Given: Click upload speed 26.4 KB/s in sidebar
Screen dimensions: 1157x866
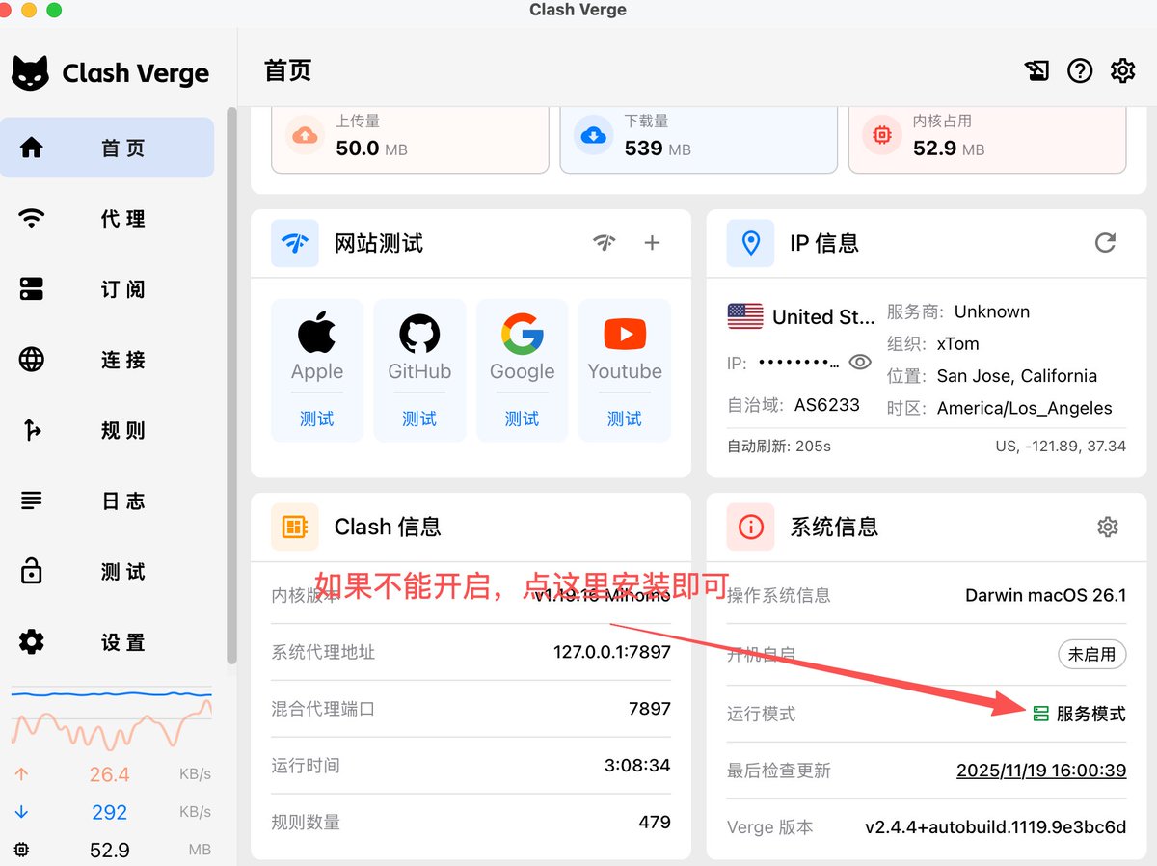Looking at the screenshot, I should tap(112, 774).
